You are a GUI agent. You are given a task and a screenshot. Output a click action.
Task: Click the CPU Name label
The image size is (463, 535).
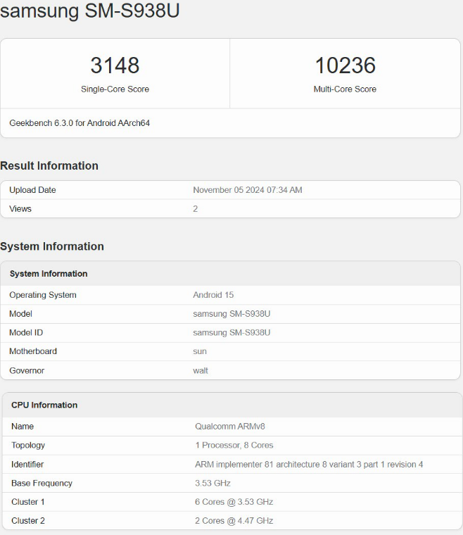[23, 426]
